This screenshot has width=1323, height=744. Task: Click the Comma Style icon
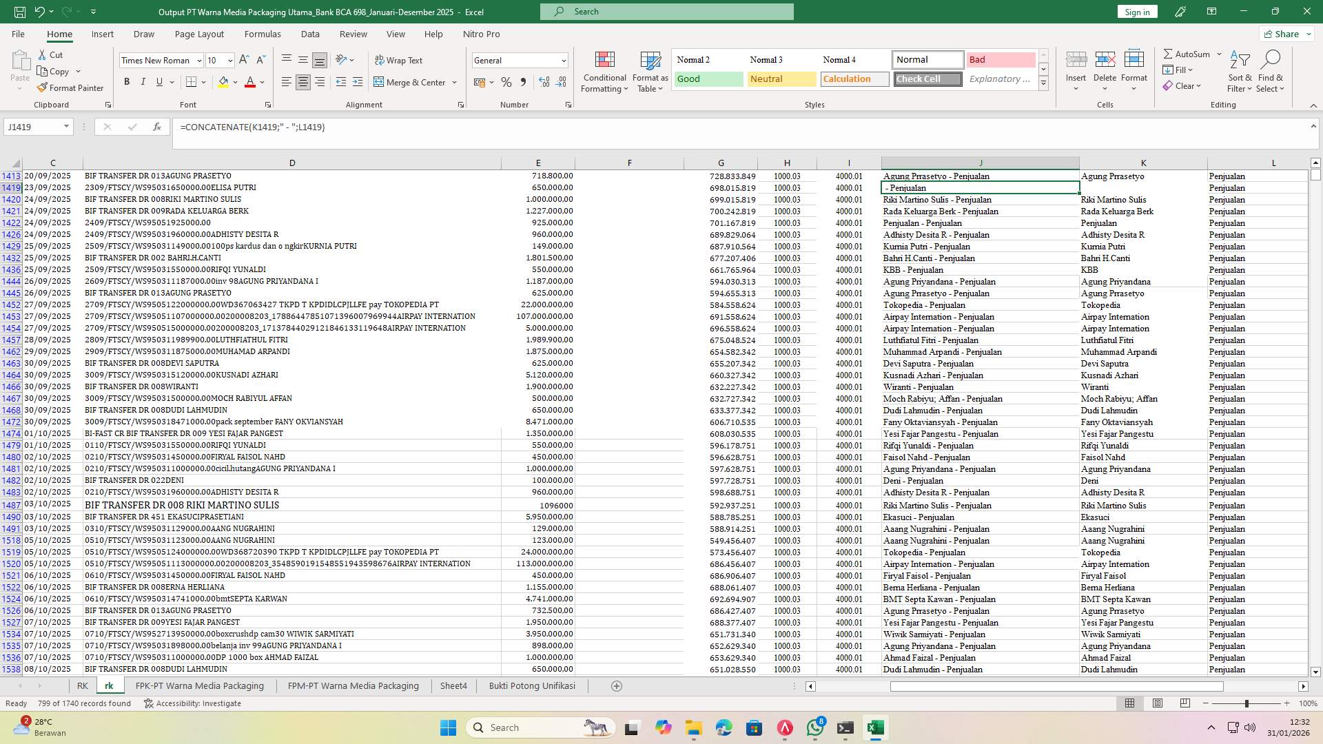[523, 81]
